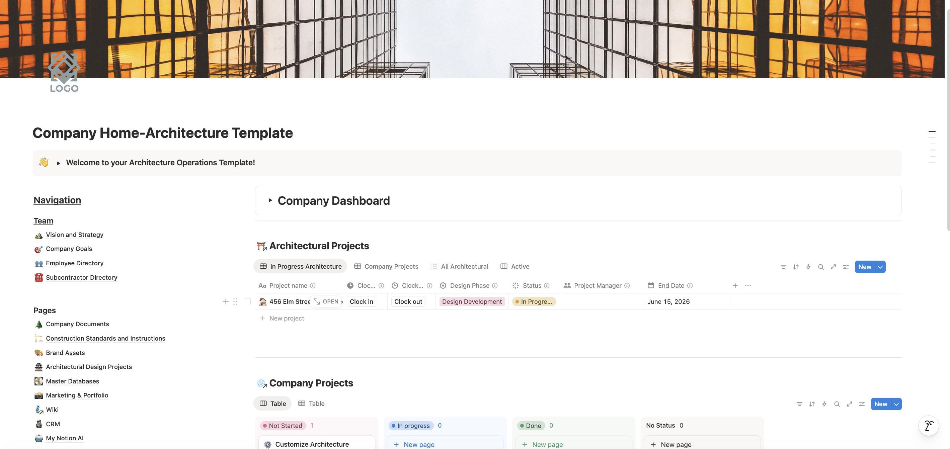
Task: Open Design Development phase selector
Action: click(472, 301)
